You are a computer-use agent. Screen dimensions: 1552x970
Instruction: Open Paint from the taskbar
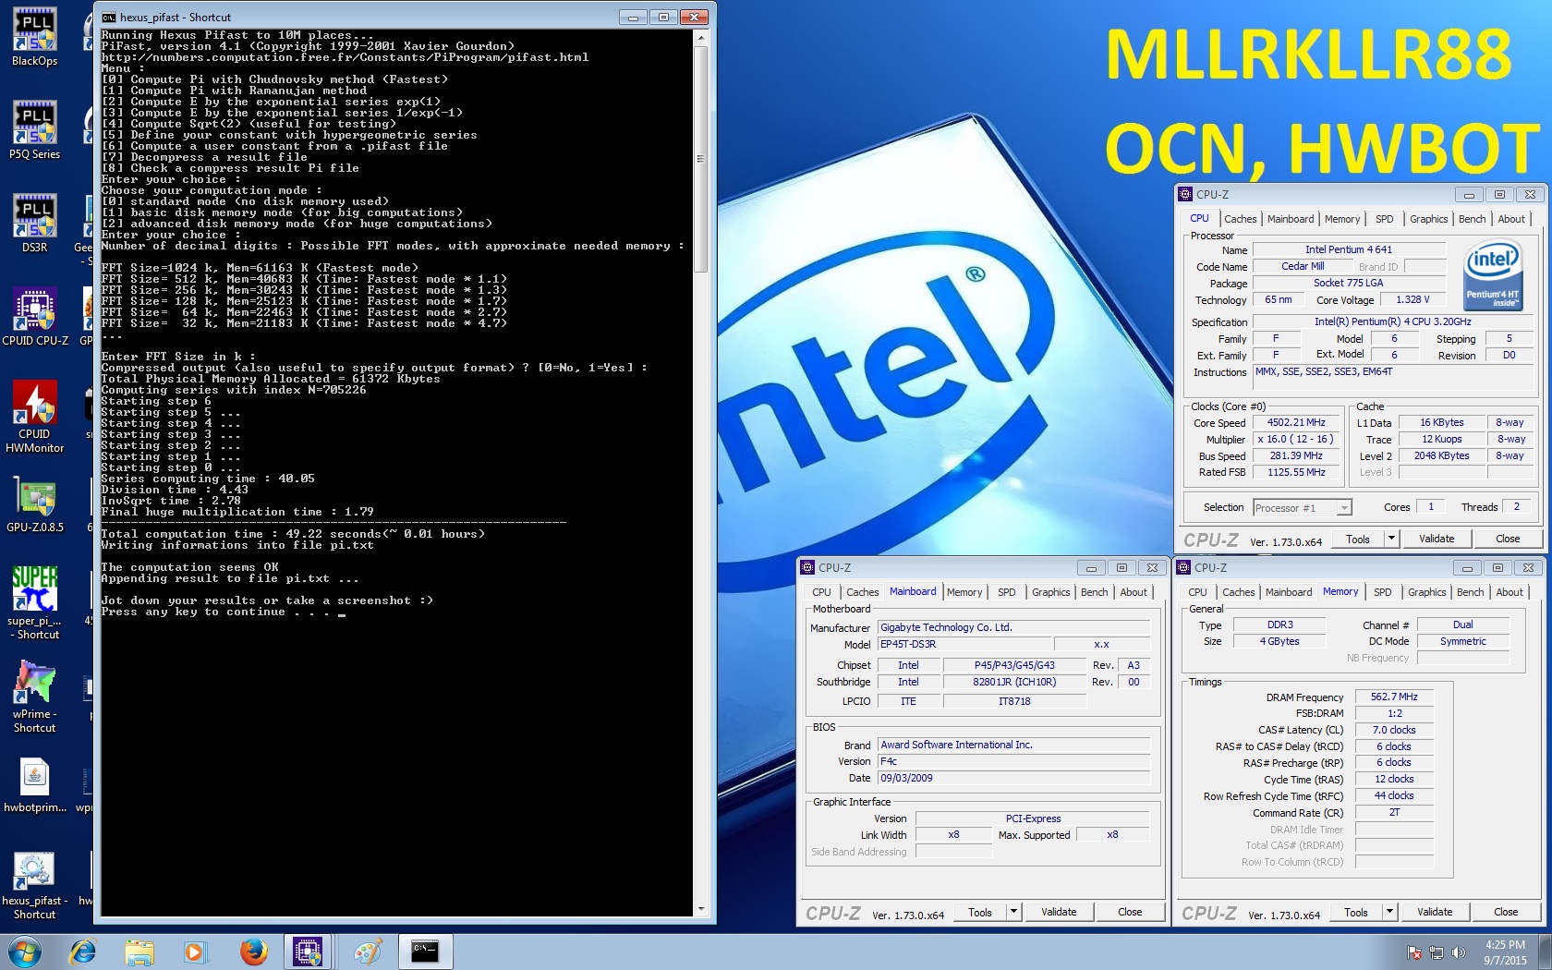pyautogui.click(x=368, y=952)
